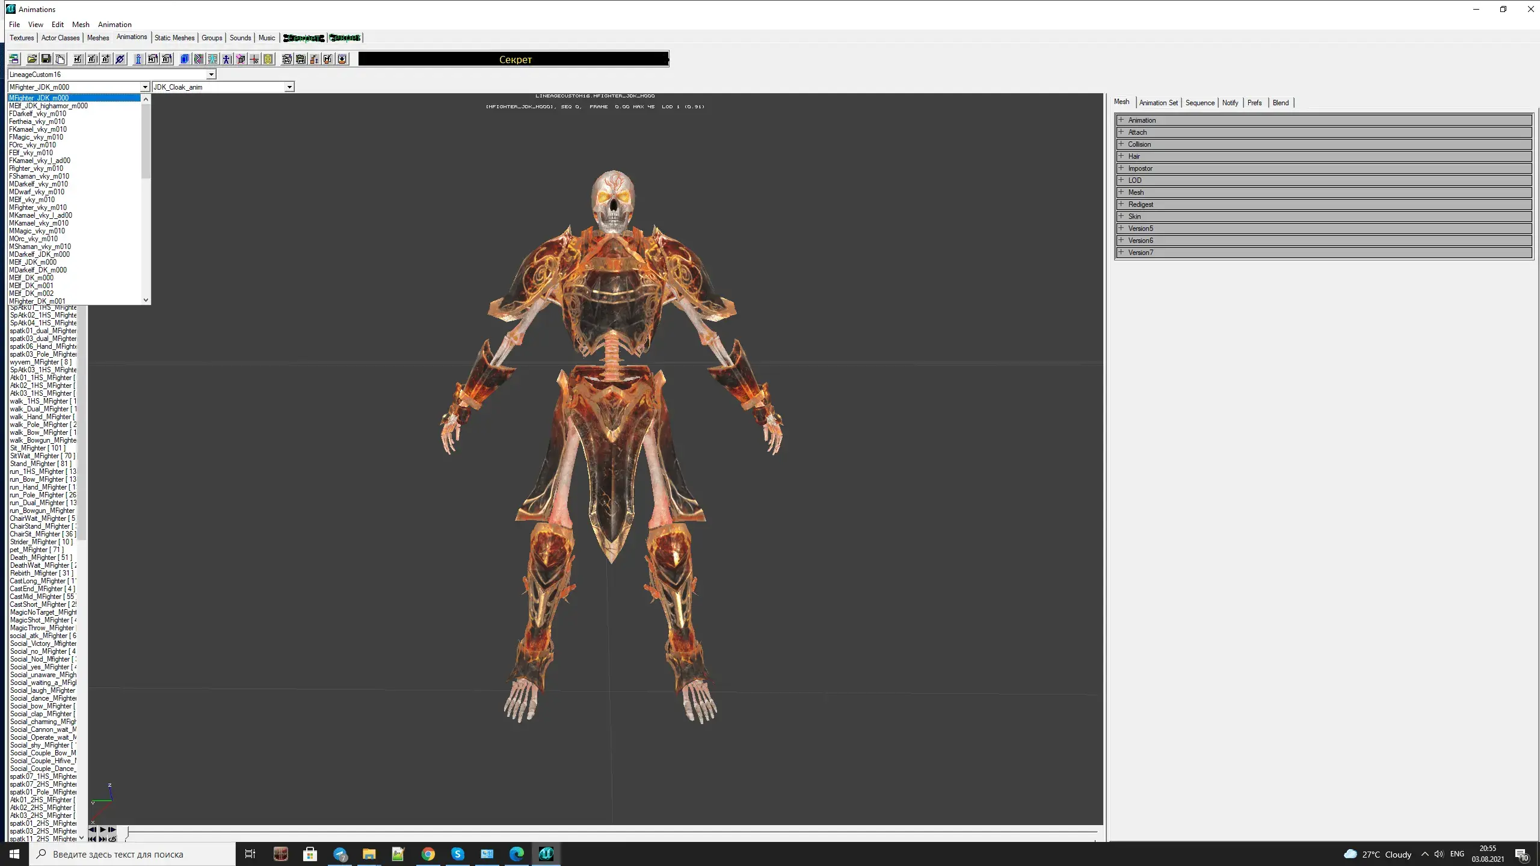
Task: Select Social_Victory_Mfighter animation sequence
Action: 43,643
